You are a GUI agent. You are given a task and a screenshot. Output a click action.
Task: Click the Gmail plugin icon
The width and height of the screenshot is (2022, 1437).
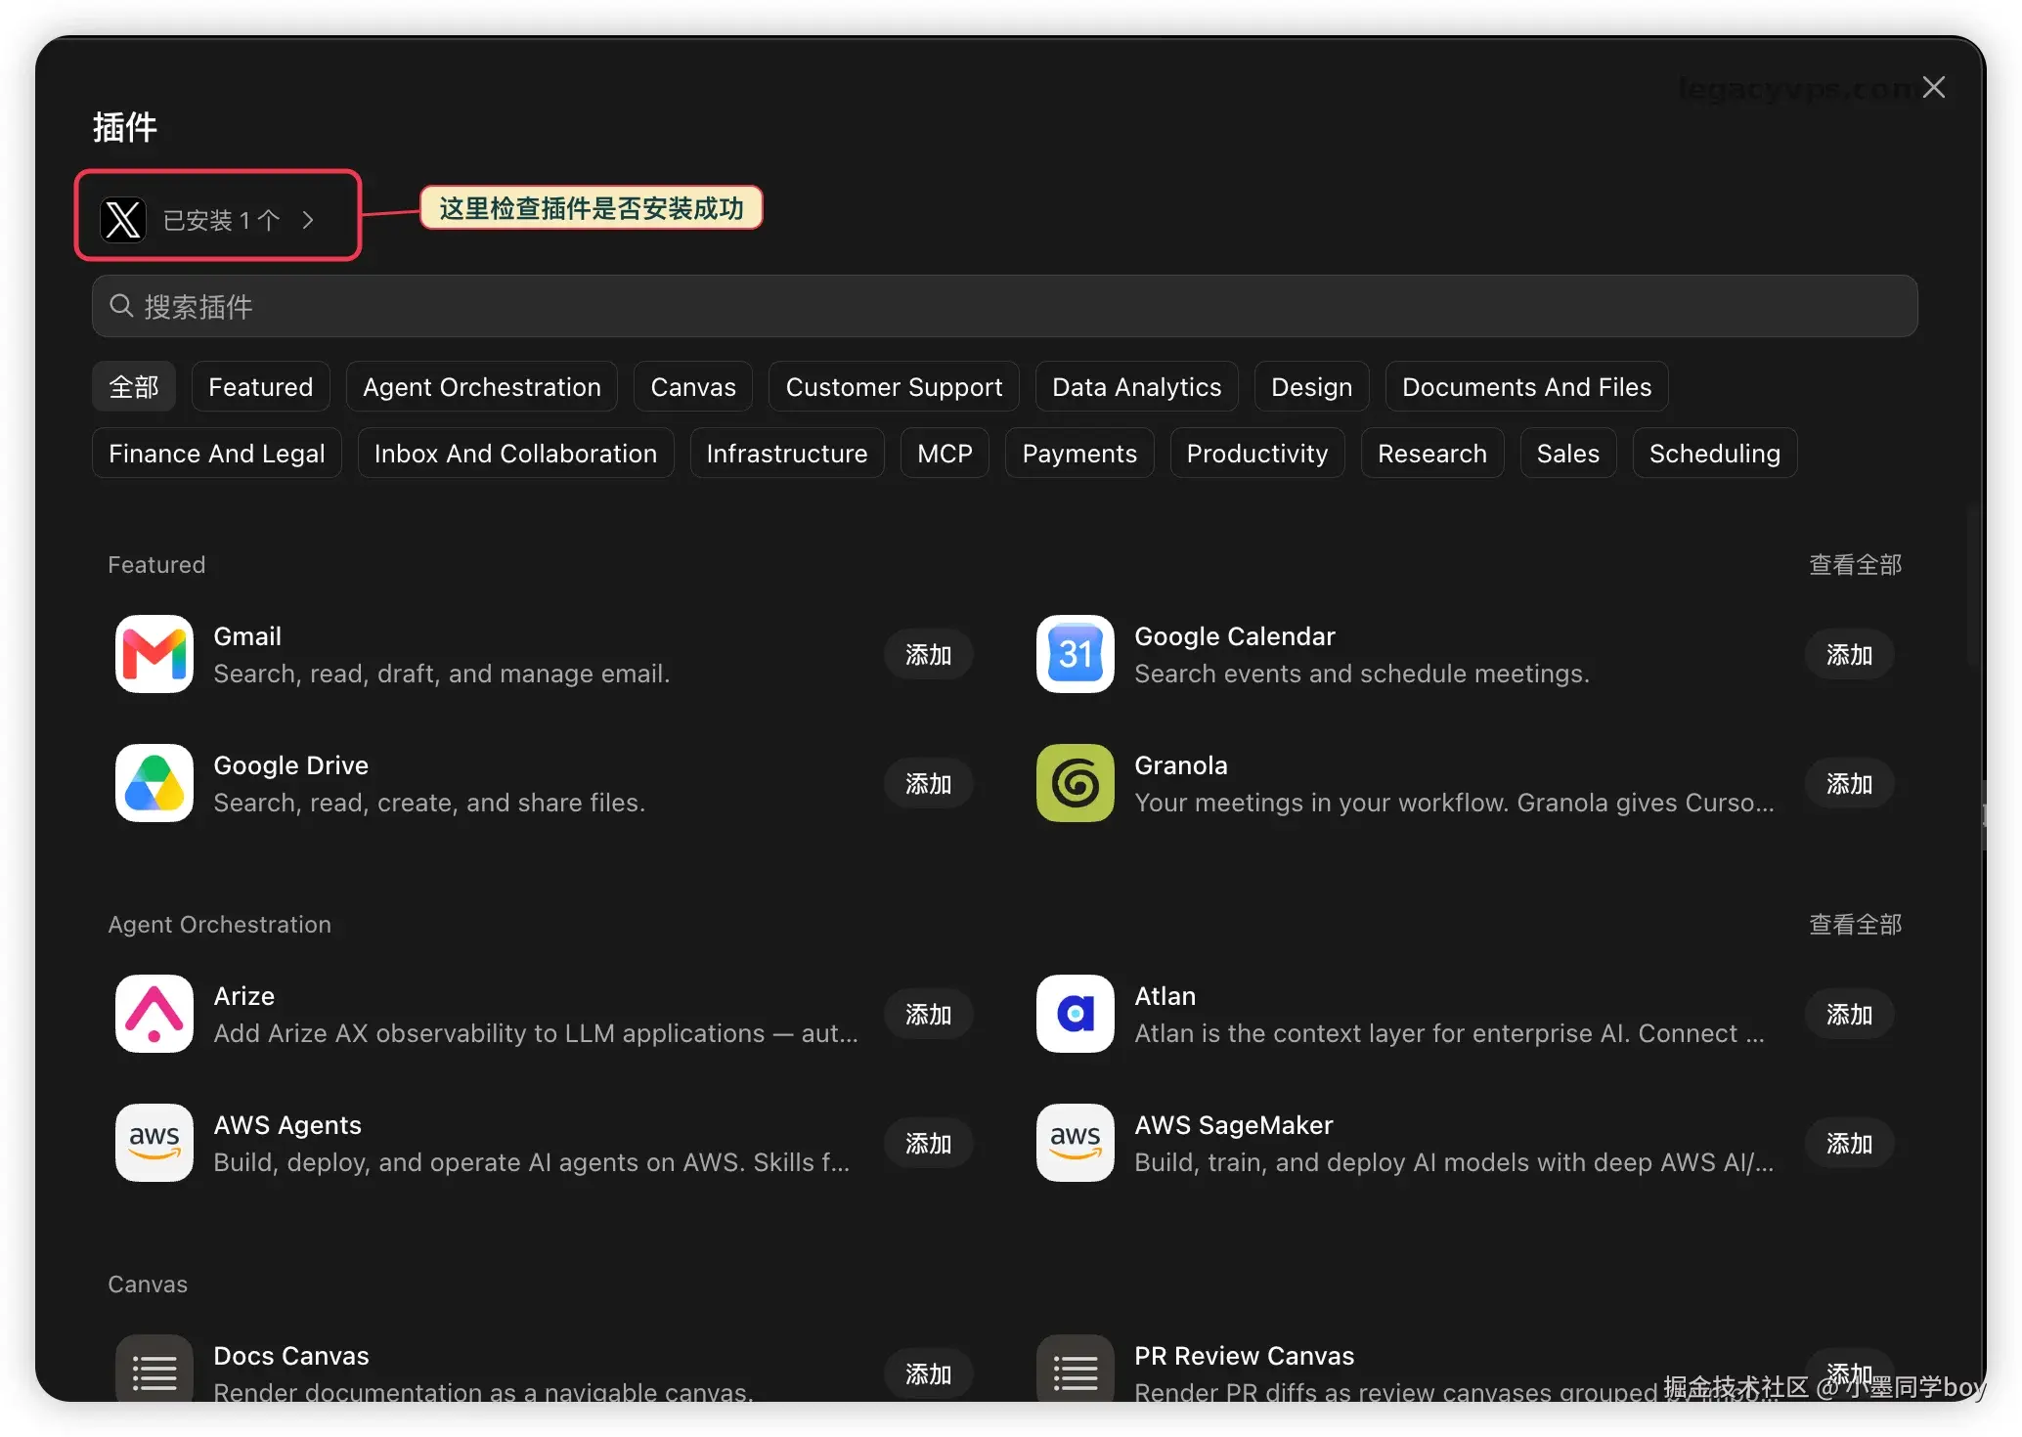point(154,654)
